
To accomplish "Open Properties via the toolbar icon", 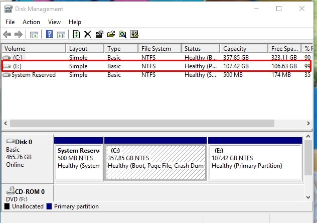I will [99, 34].
